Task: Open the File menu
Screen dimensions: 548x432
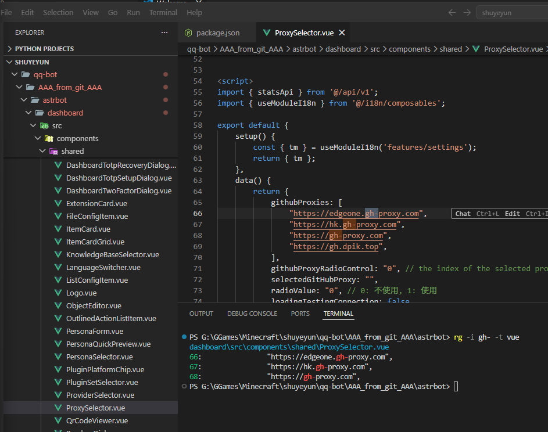Action: pos(6,13)
